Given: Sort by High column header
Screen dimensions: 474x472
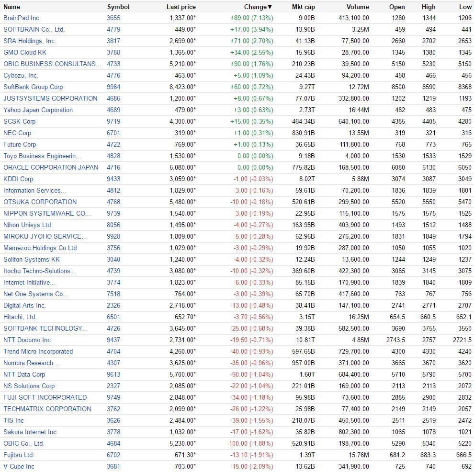Looking at the screenshot, I should coord(429,7).
